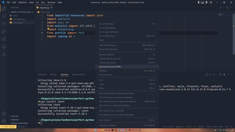This screenshot has height=132, width=235.
Task: Choose Run Python File in Terminal
Action: click(x=127, y=111)
